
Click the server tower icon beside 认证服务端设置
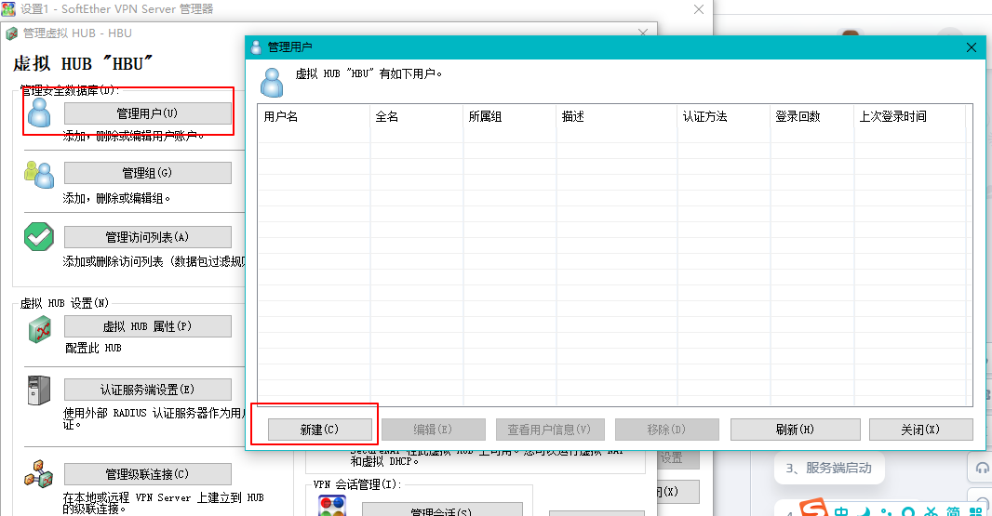[39, 390]
